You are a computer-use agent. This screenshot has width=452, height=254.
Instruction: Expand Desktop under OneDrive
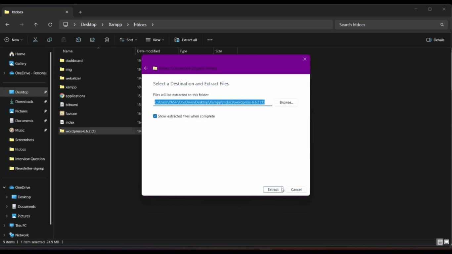click(x=7, y=197)
